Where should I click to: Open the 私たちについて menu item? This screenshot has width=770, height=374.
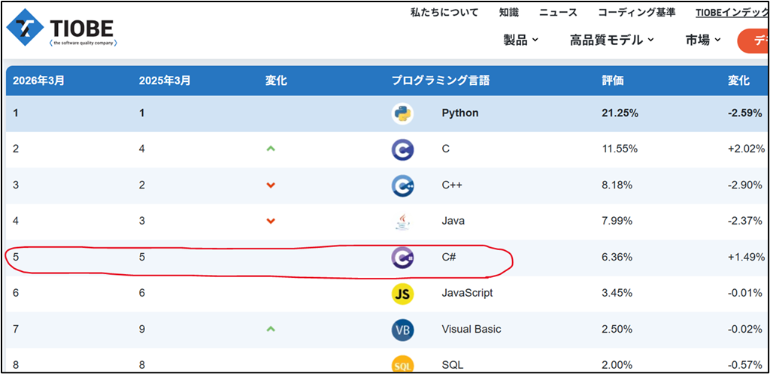444,13
